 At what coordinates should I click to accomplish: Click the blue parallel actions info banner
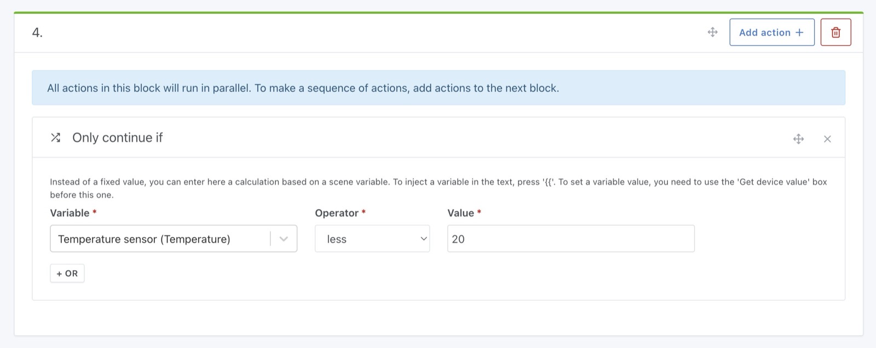click(438, 88)
